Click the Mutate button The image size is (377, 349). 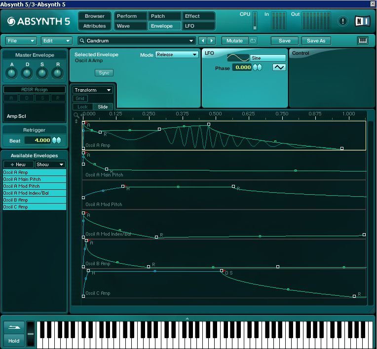(234, 40)
